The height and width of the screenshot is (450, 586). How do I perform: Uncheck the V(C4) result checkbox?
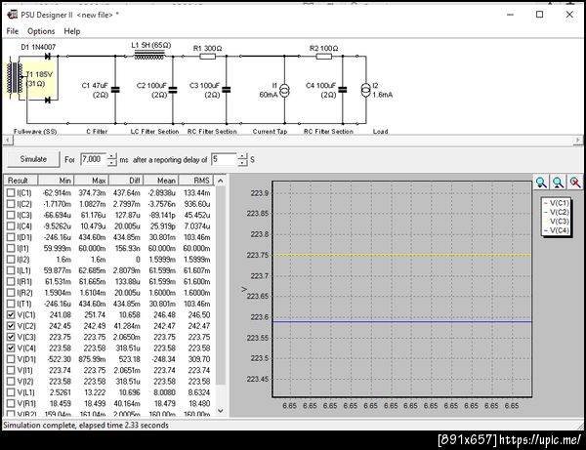point(11,348)
